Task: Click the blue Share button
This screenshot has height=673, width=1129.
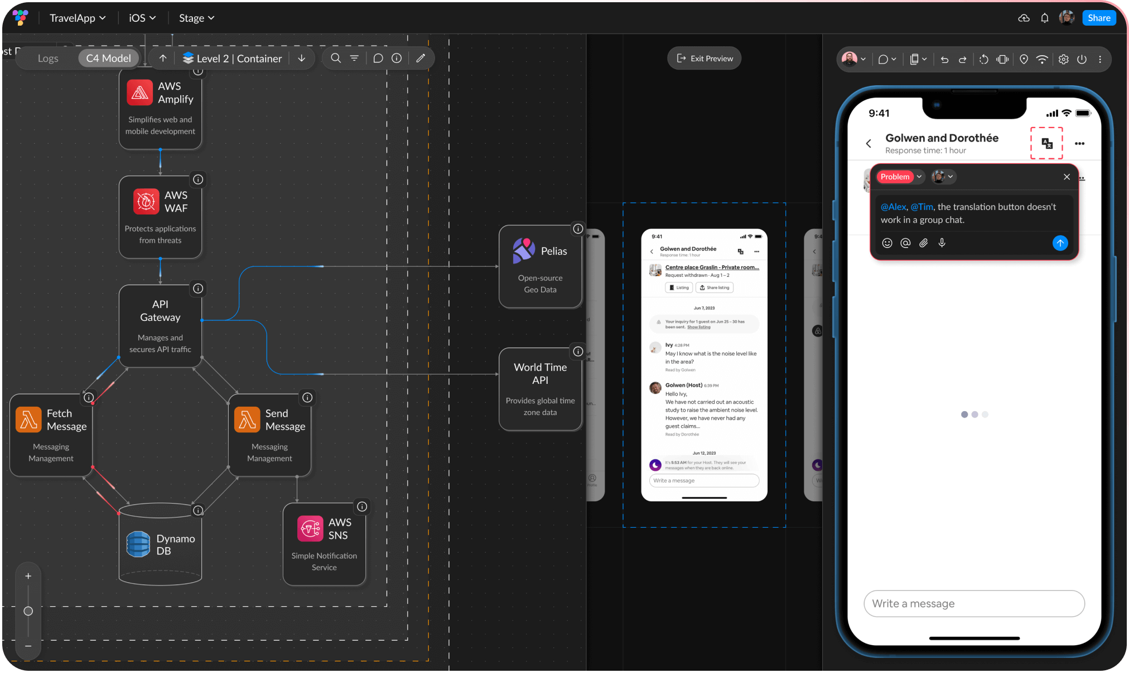Action: tap(1099, 18)
